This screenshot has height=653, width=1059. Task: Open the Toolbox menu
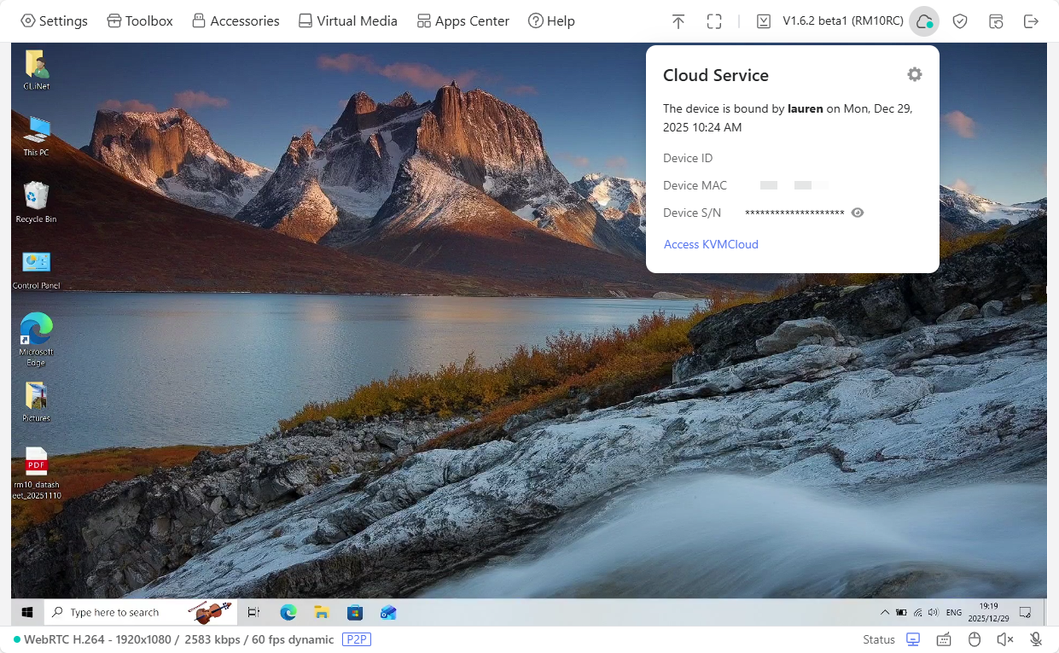click(140, 21)
